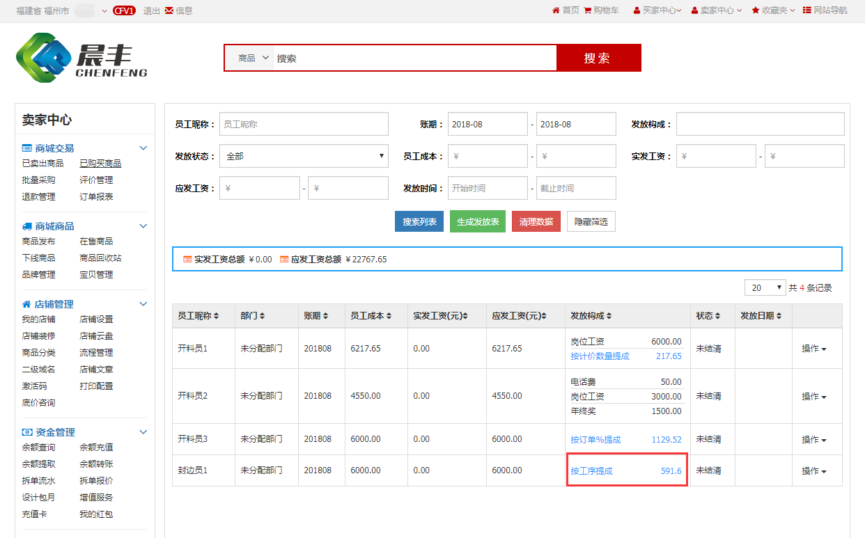Collapse the 商城交易 sidebar section
Image resolution: width=865 pixels, height=538 pixels.
[143, 148]
